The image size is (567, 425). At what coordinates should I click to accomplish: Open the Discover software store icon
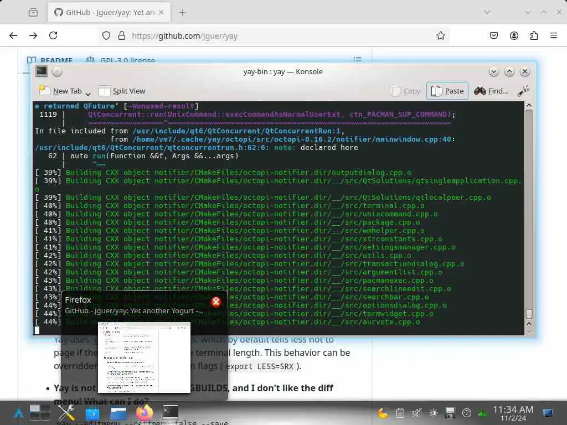click(92, 413)
